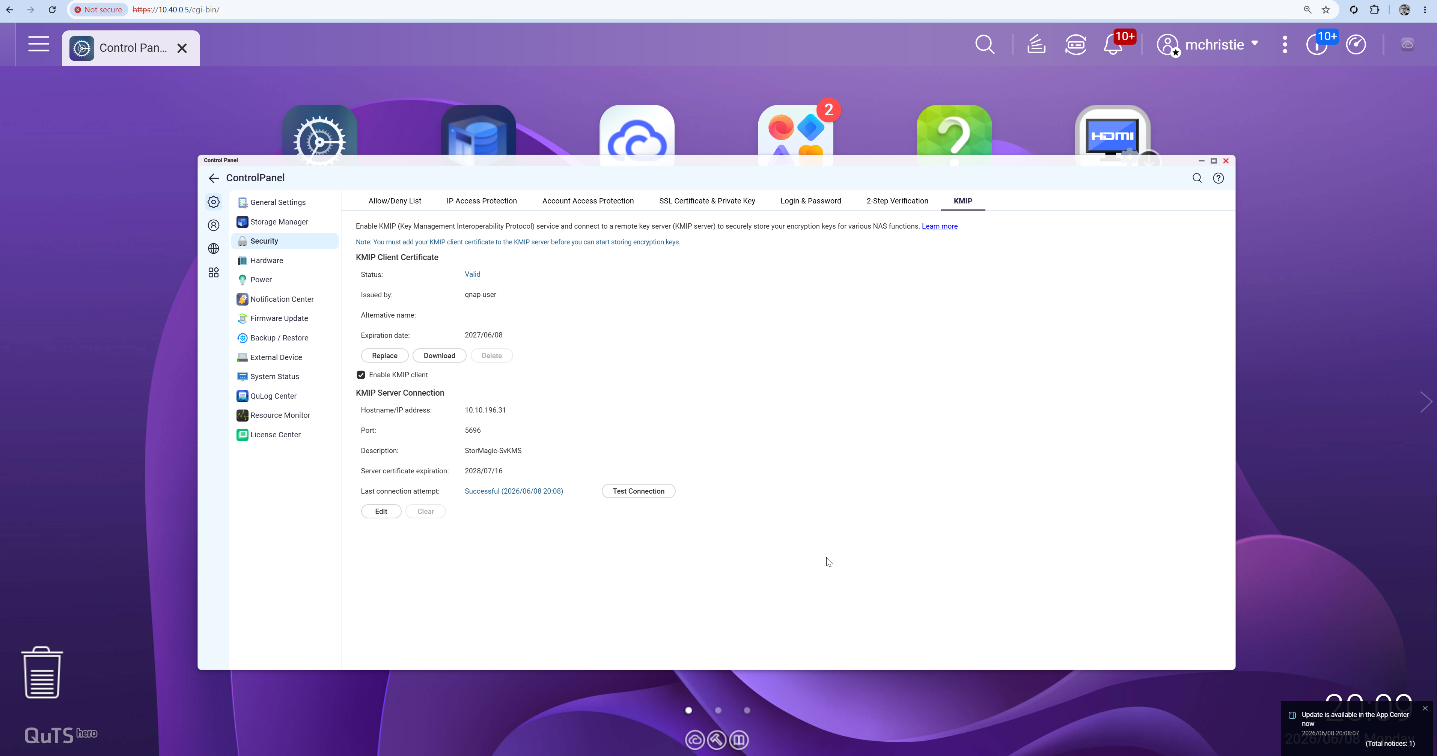Screen dimensions: 1437x756
Task: Switch to the IP Access Protection tab
Action: 481,201
